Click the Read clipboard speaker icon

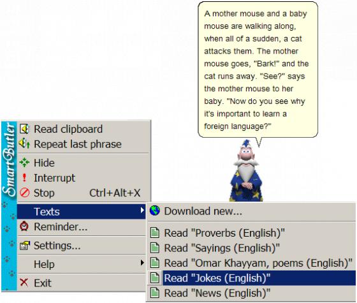click(24, 129)
